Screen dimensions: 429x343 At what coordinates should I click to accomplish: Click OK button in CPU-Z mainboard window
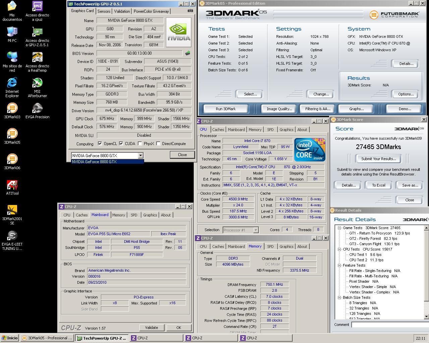[179, 328]
